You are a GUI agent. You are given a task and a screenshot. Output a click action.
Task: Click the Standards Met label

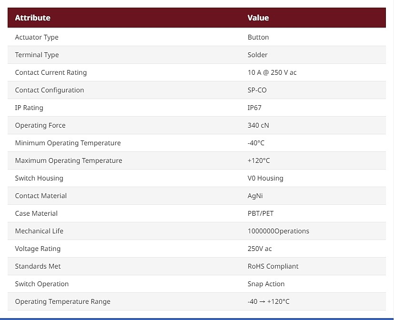tap(38, 266)
